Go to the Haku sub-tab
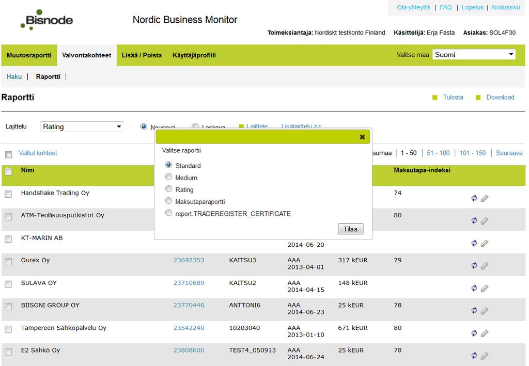The width and height of the screenshot is (529, 366). pos(14,76)
